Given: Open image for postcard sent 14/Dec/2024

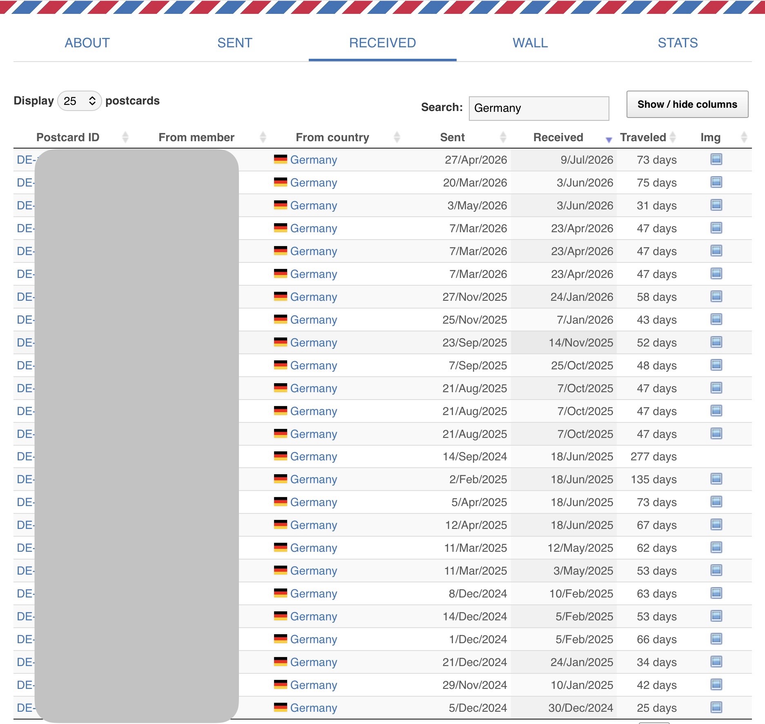Looking at the screenshot, I should tap(716, 616).
